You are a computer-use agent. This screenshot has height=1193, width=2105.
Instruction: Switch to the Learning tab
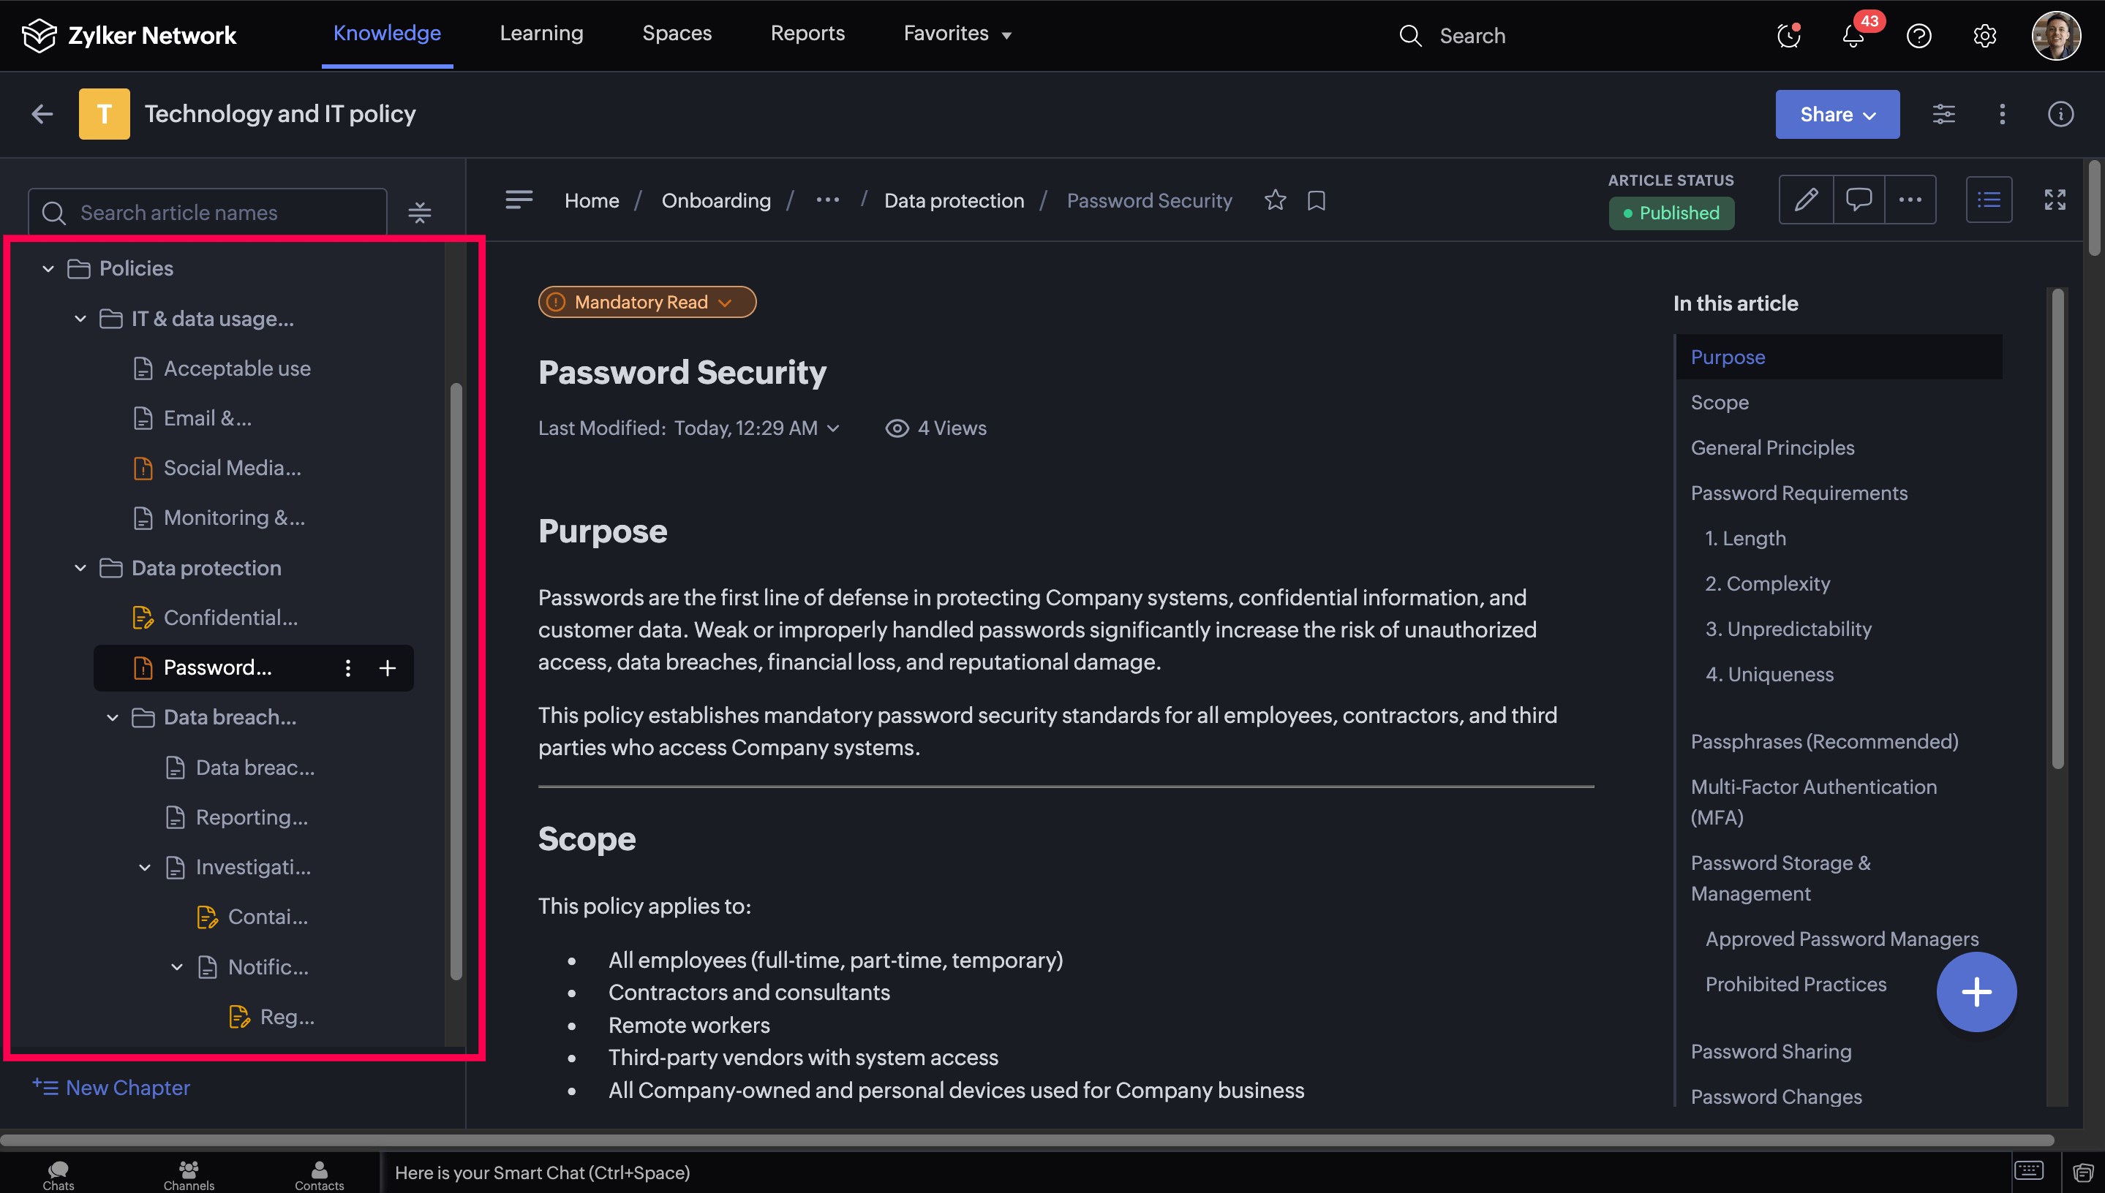pos(541,34)
